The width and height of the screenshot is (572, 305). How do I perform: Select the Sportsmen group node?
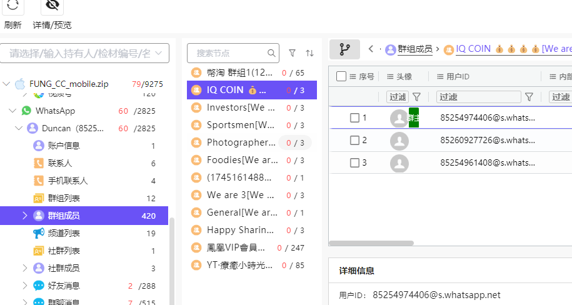click(x=252, y=125)
